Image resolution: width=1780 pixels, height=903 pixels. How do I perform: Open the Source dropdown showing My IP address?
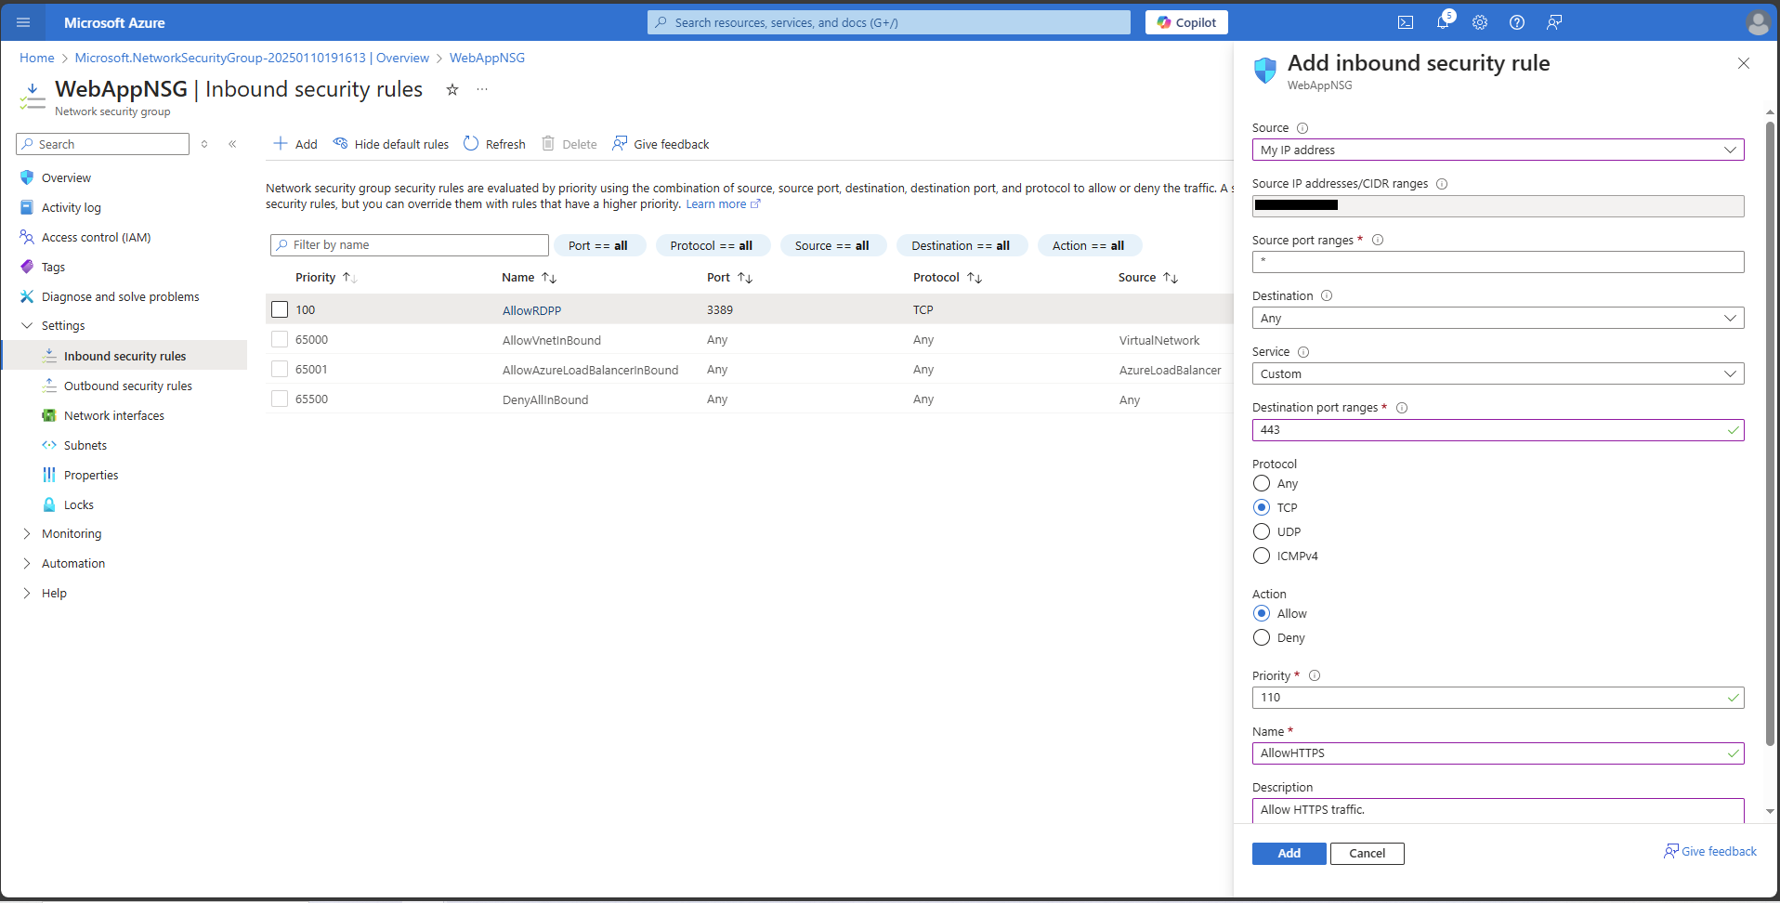(x=1498, y=150)
